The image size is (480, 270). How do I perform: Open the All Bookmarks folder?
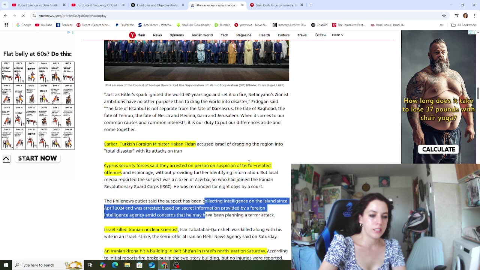pyautogui.click(x=464, y=25)
